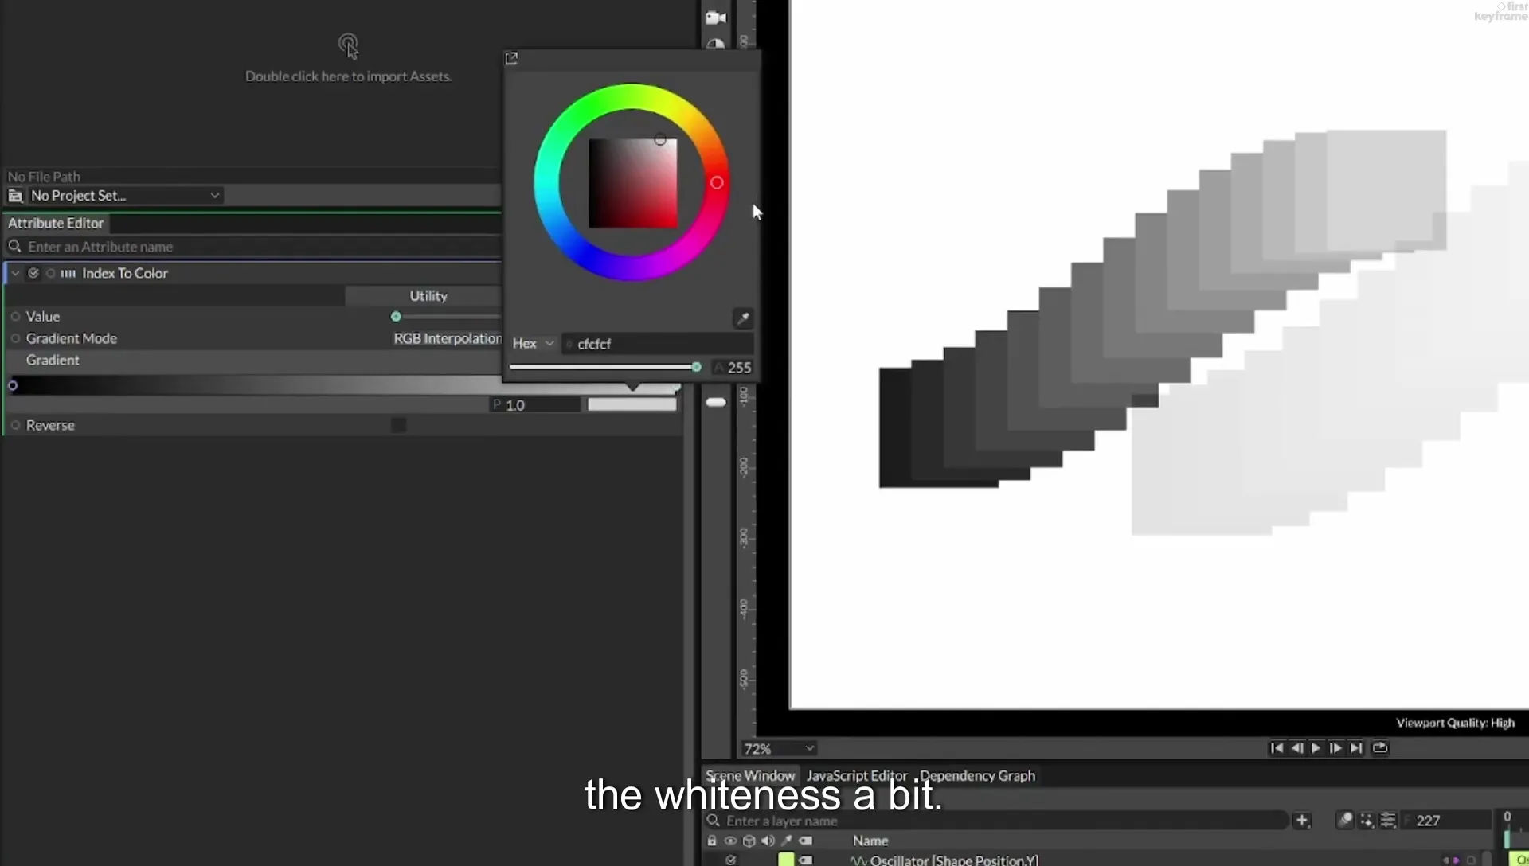
Task: Switch to the Scene Window tab
Action: 750,775
